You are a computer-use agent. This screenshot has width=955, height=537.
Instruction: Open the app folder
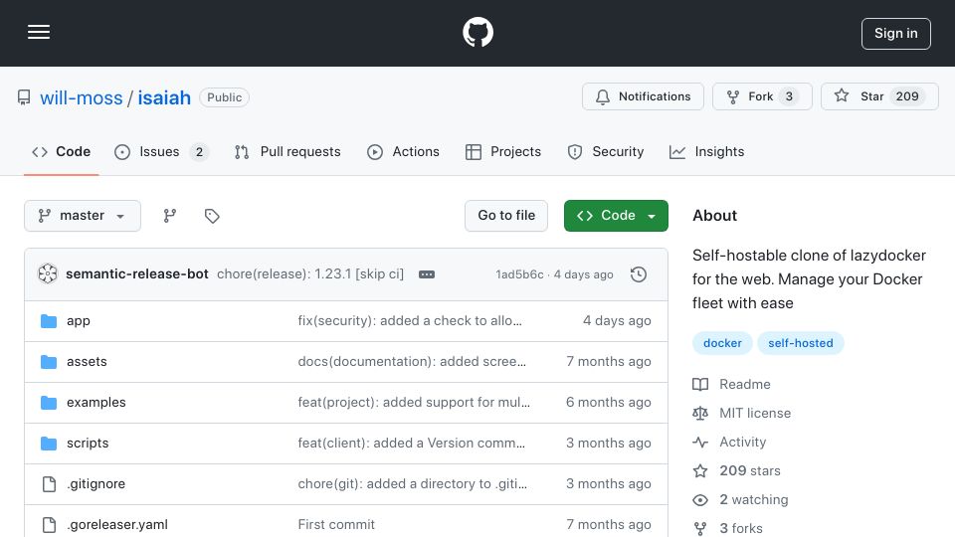78,321
